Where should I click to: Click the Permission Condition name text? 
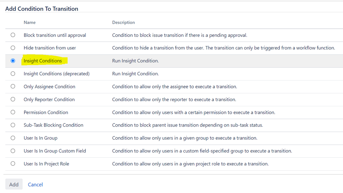point(46,112)
